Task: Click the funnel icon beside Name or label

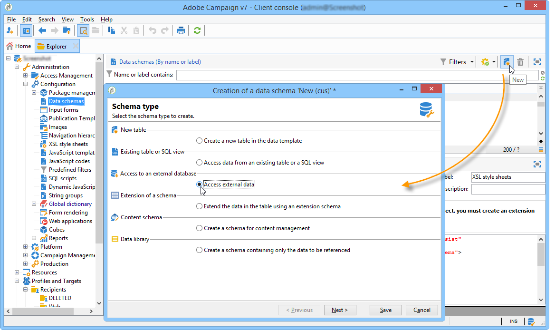Action: tap(109, 74)
